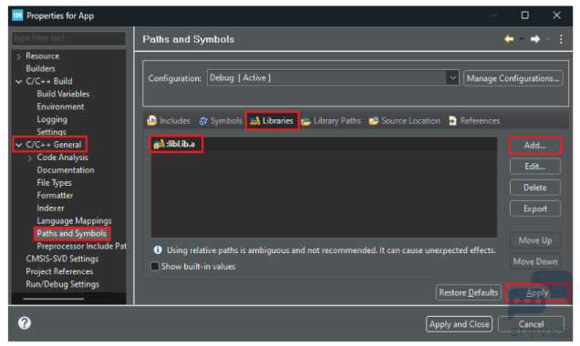Click the References tab icon

[452, 121]
